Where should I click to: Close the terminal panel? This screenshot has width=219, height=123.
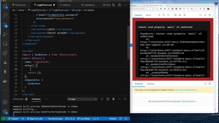125,99
